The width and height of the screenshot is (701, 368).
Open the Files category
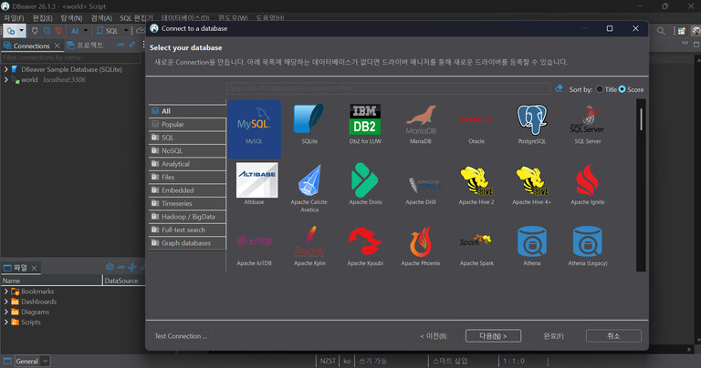[x=187, y=177]
